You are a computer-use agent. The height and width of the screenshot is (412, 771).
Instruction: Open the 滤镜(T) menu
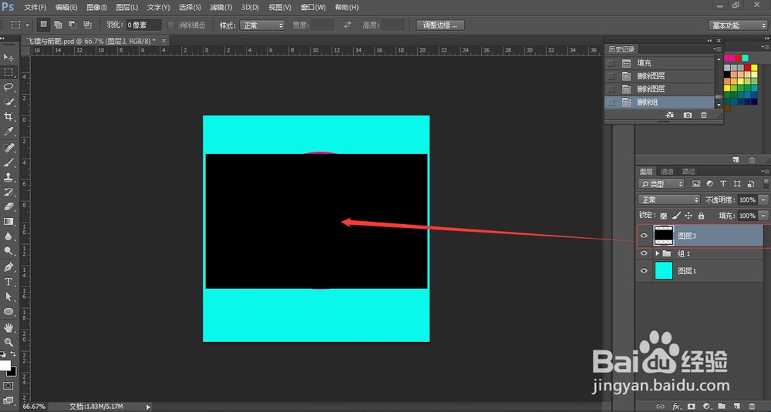(221, 8)
